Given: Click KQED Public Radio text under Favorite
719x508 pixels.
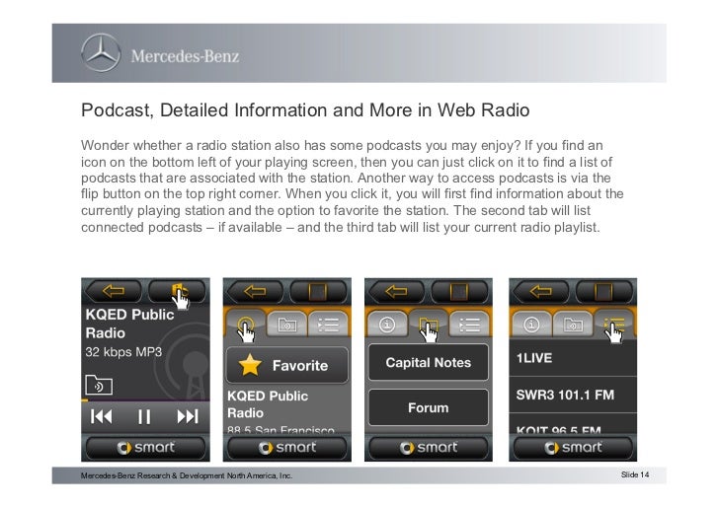Looking at the screenshot, I should click(x=268, y=404).
